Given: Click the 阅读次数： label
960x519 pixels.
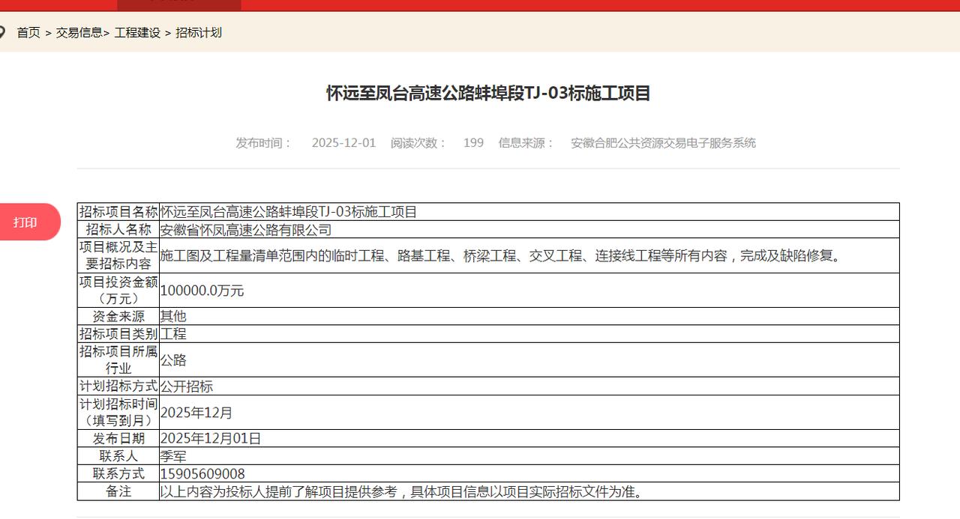Looking at the screenshot, I should [x=418, y=143].
